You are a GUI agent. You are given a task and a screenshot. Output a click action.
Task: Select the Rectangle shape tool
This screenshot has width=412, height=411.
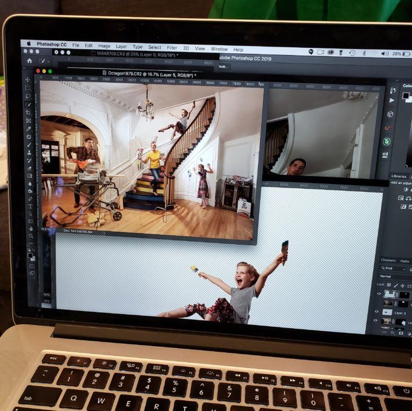click(31, 222)
